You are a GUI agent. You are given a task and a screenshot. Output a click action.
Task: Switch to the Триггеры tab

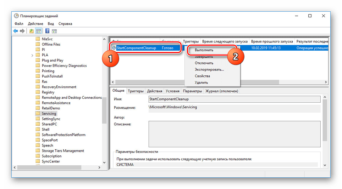tap(136, 91)
